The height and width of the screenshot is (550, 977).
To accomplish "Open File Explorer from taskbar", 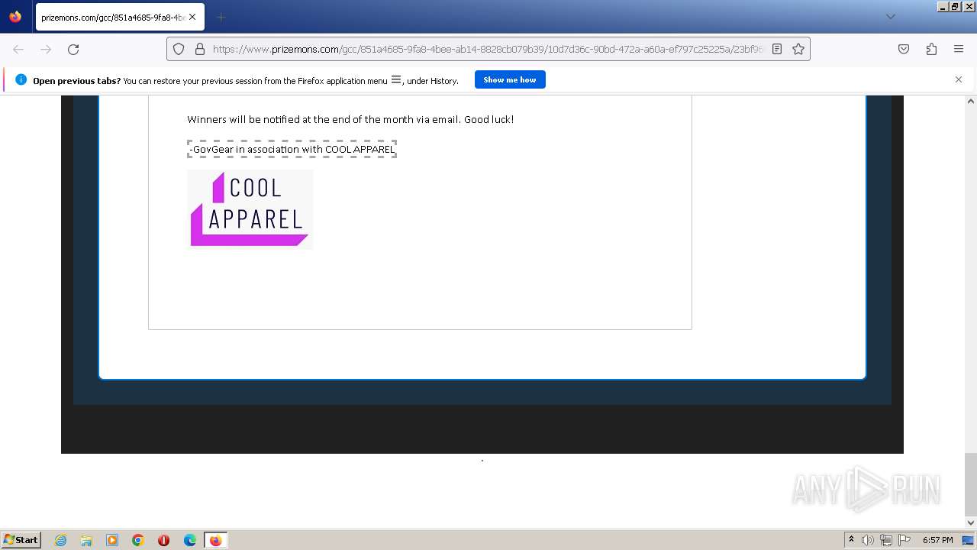I will click(86, 540).
